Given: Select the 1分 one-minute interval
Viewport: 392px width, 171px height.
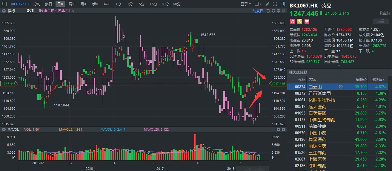Looking at the screenshot, I should tap(119, 4).
